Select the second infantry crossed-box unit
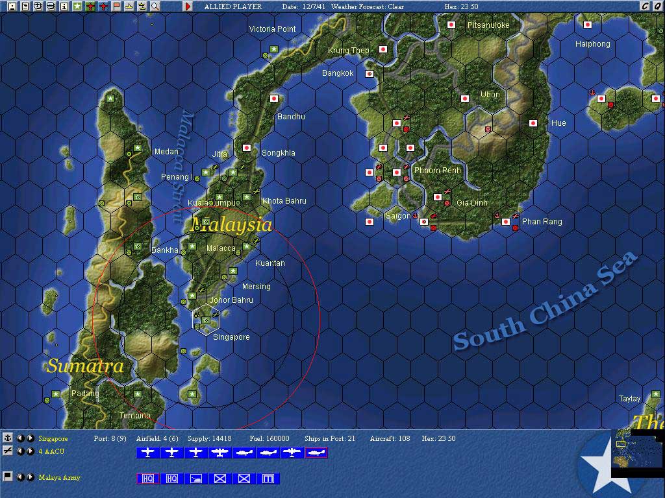 [x=244, y=479]
